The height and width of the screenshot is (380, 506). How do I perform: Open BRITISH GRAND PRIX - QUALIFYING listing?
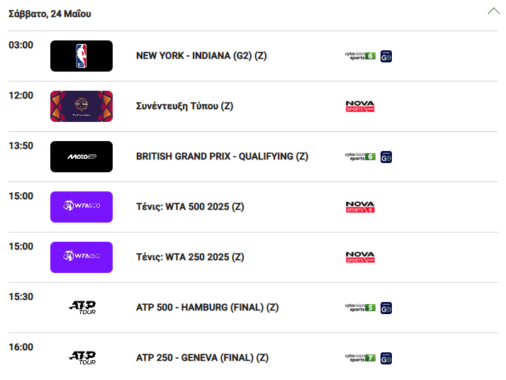pyautogui.click(x=222, y=157)
